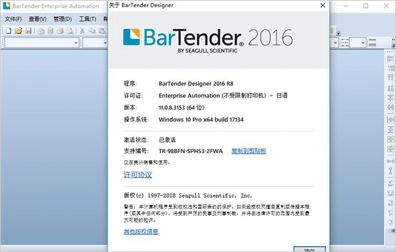The height and width of the screenshot is (252, 396).
Task: Click the 复制到剪贴板 link
Action: [249, 151]
